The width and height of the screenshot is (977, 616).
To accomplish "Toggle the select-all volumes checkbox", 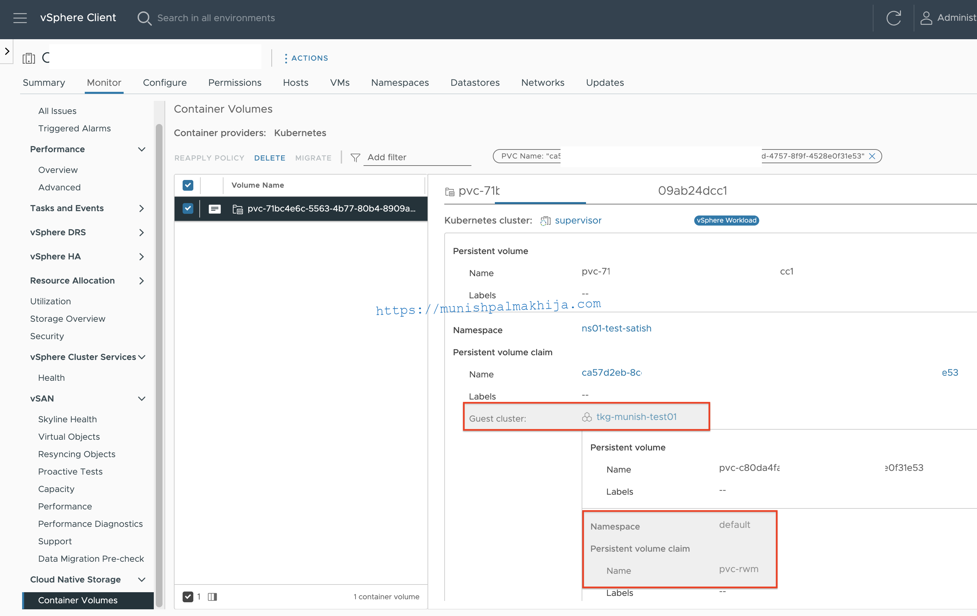I will tap(188, 185).
